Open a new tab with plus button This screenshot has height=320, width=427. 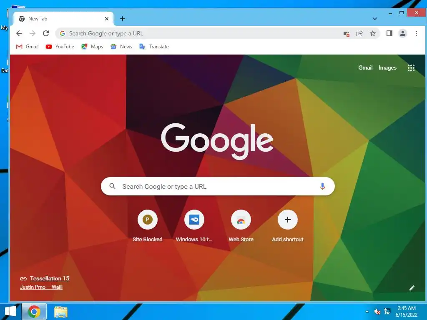[x=123, y=19]
